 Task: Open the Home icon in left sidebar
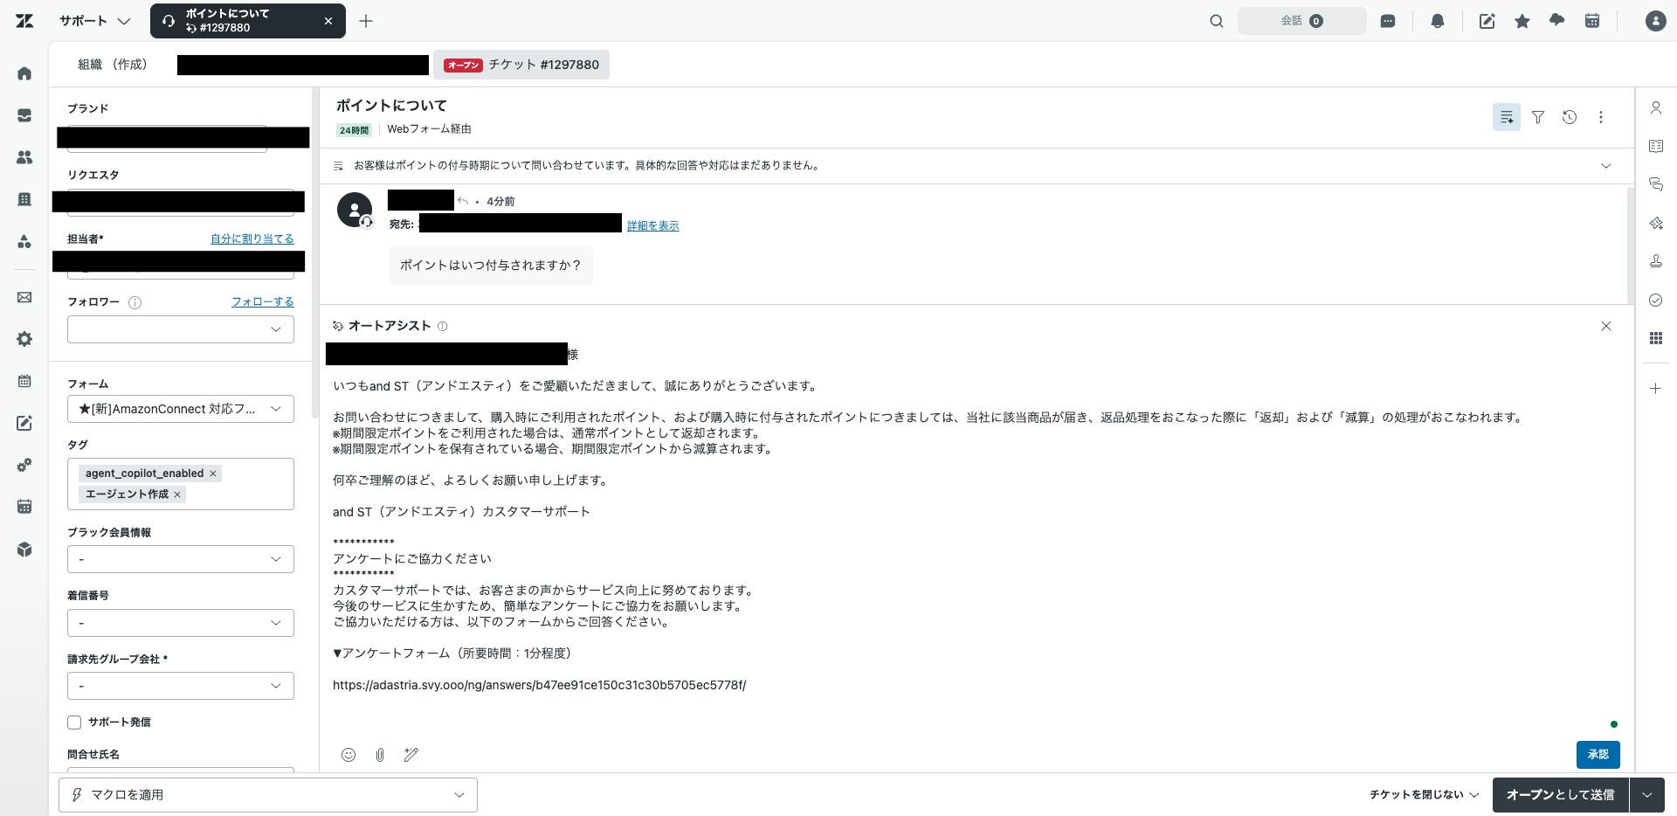24,73
